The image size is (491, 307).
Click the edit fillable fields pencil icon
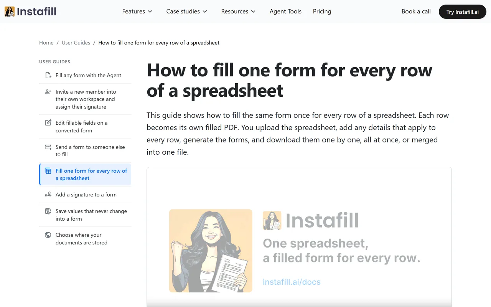48,123
